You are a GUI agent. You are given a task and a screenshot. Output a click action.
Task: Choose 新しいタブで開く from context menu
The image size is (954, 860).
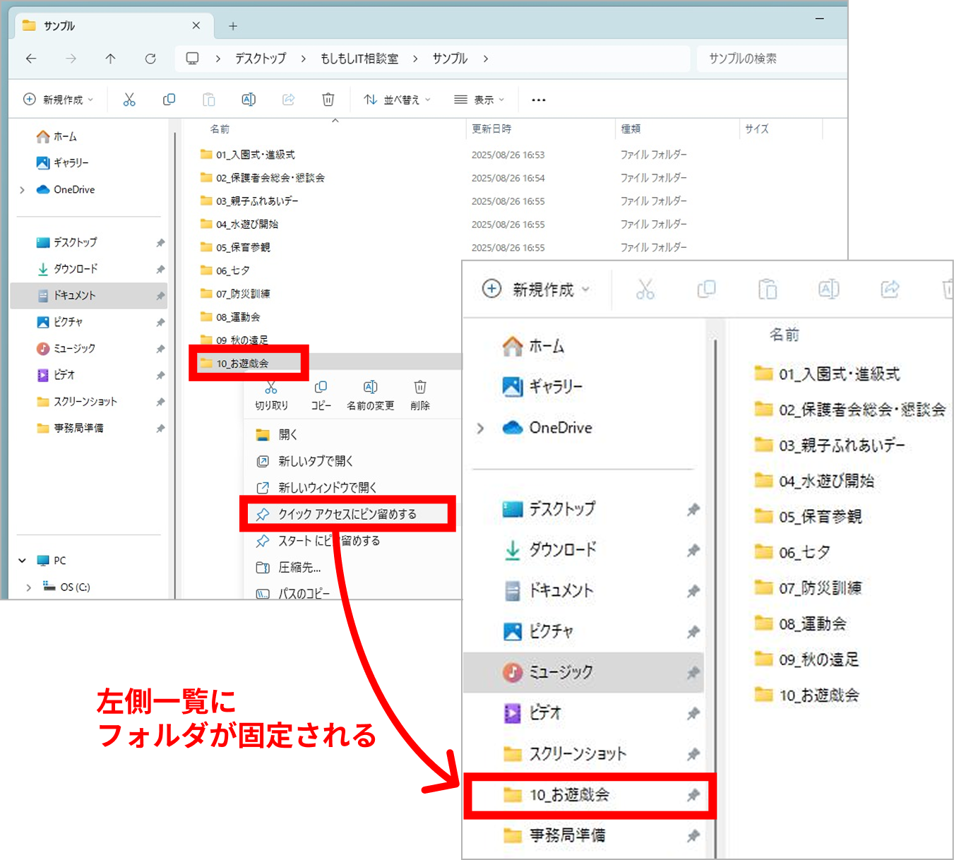[315, 461]
